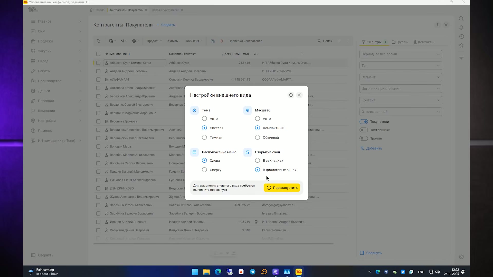
Task: Expand the Сегмент dropdown filter
Action: [401, 77]
